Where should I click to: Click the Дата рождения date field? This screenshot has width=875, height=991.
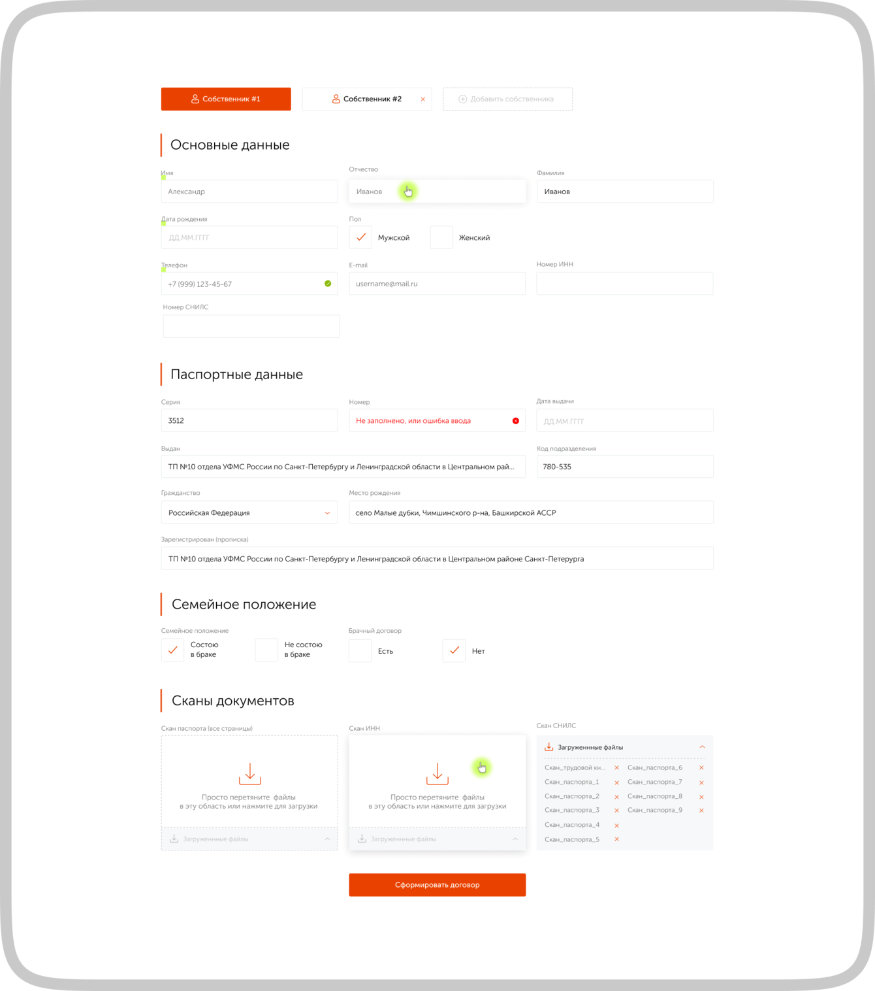point(249,237)
